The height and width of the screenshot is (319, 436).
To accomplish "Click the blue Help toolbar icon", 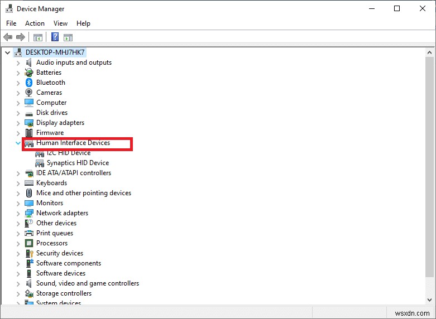I will click(x=55, y=37).
